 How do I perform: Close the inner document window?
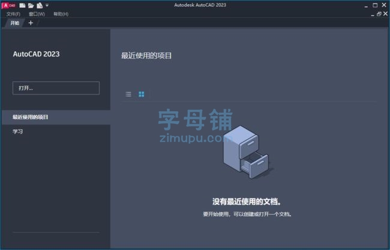385,14
